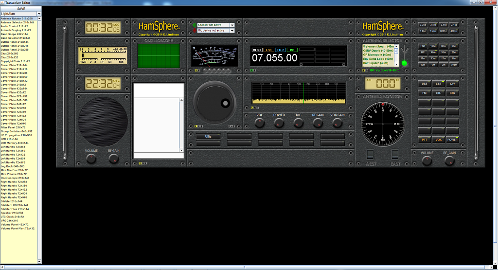Toggle the 3.2kc filter button
The height and width of the screenshot is (270, 498).
[423, 25]
